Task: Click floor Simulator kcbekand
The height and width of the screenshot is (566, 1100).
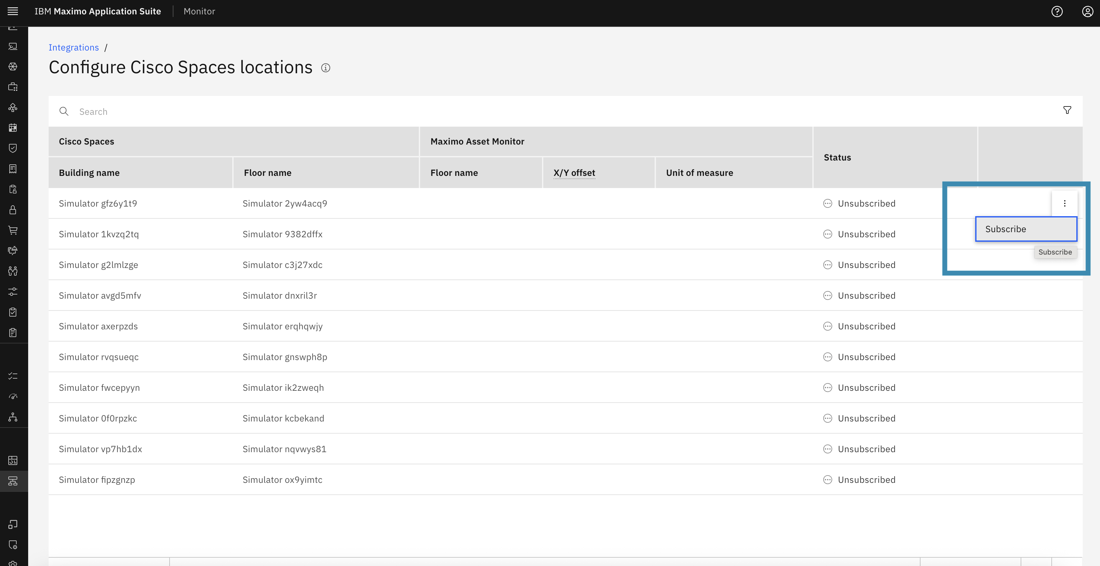Action: tap(283, 418)
